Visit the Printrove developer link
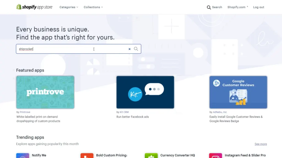Screen dimensions: 282x158 tap(25, 112)
